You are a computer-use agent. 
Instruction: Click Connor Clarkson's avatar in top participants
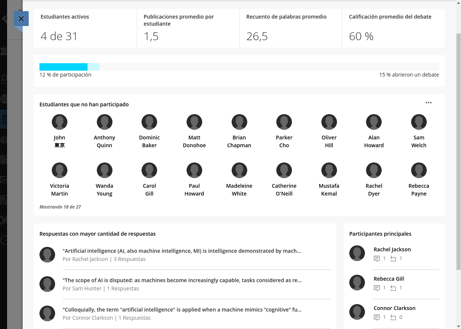click(x=357, y=312)
